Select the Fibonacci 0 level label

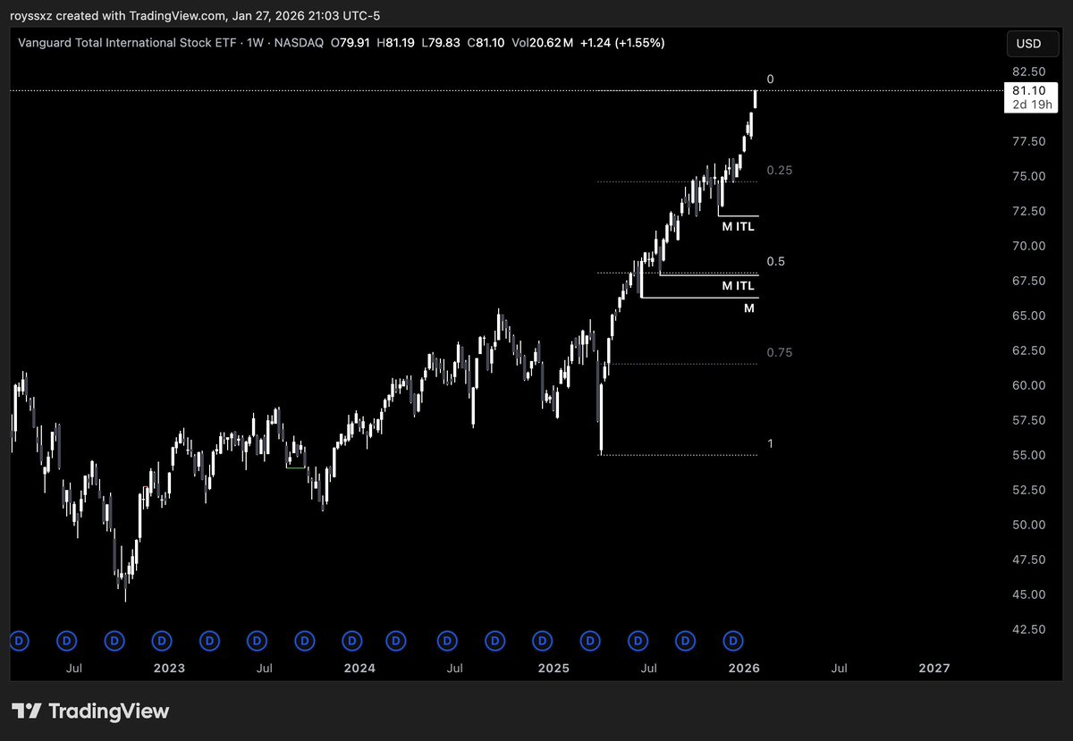tap(770, 80)
